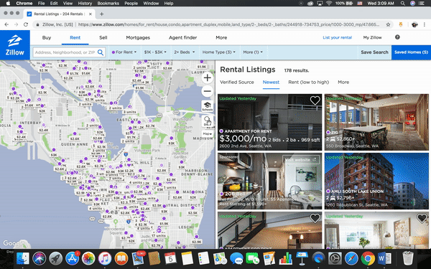Sort listings by Verified Source
This screenshot has width=431, height=269.
tap(237, 82)
